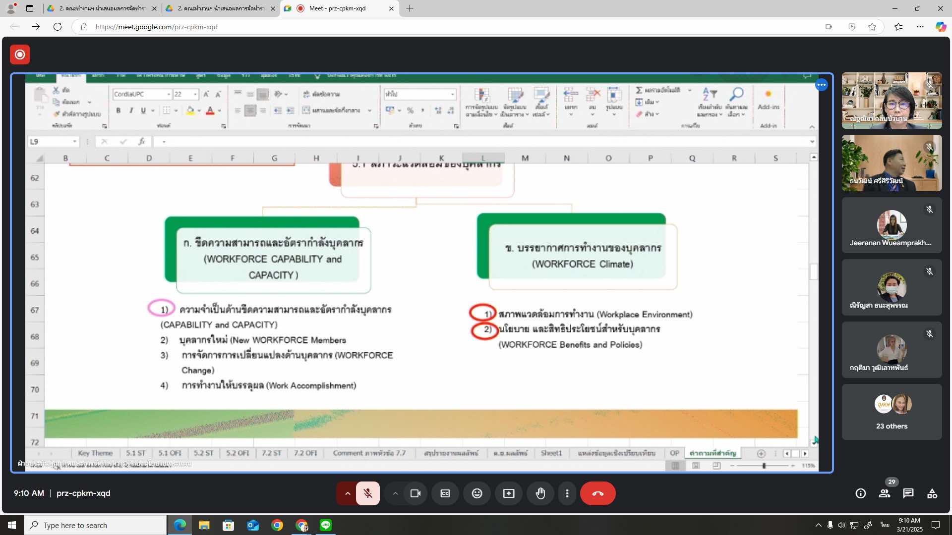The height and width of the screenshot is (535, 952).
Task: Turn on closed captions
Action: click(x=445, y=493)
